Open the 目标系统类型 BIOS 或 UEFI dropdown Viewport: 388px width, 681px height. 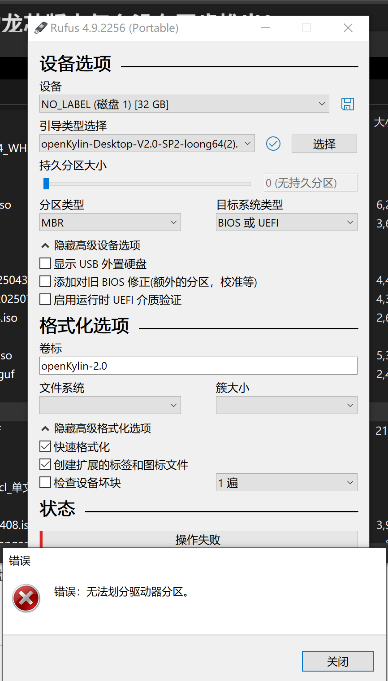tap(287, 223)
